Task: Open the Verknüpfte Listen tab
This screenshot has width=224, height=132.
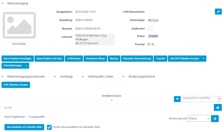Action: pos(101,76)
